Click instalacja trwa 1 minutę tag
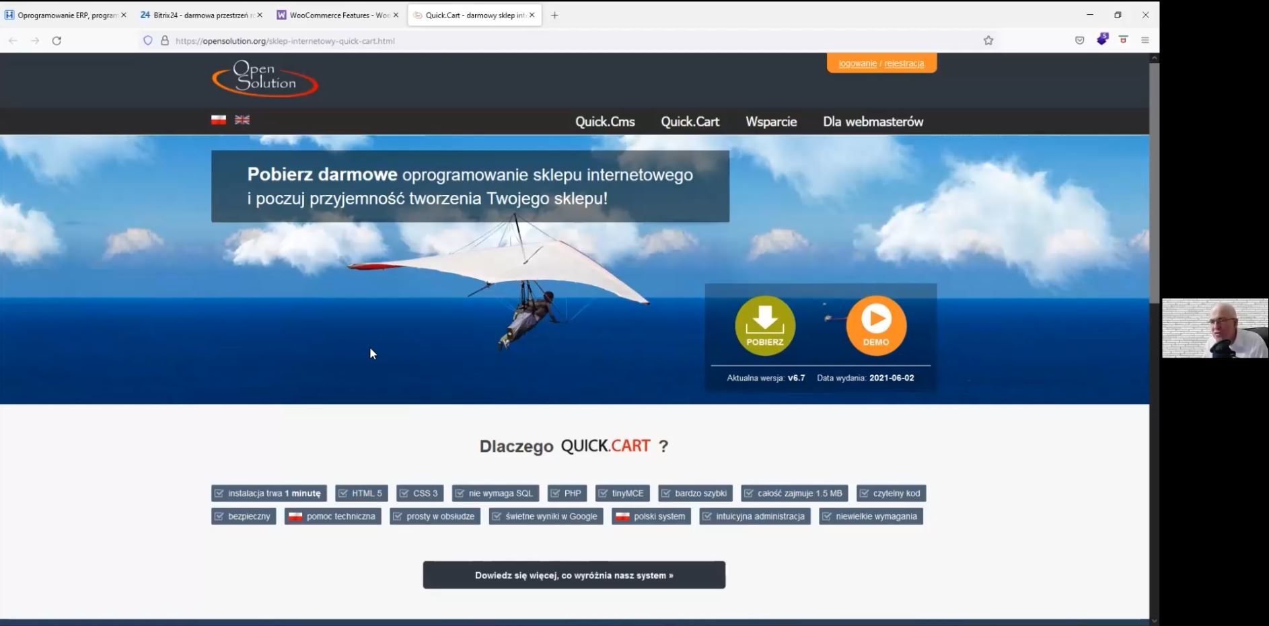 coord(269,494)
